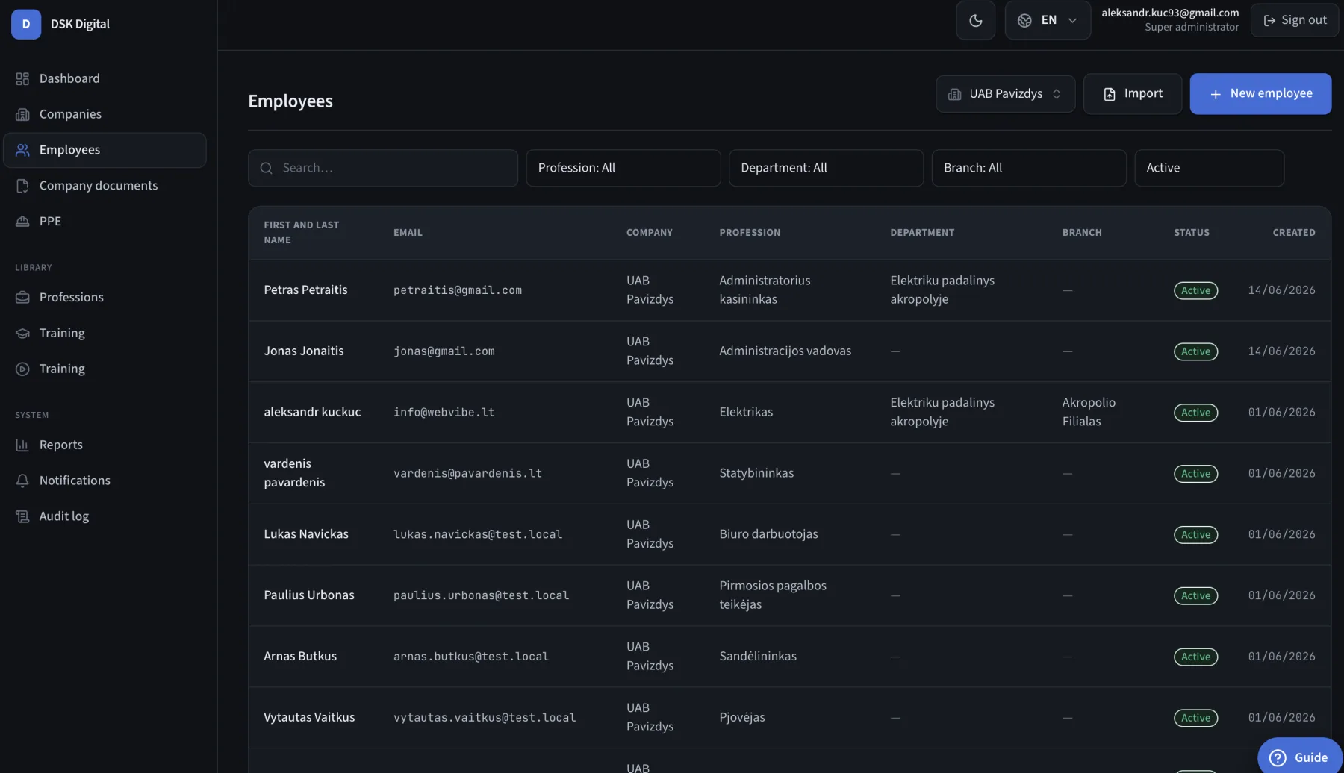Click Akropolio Filialas branch cell
This screenshot has width=1344, height=773.
1089,412
